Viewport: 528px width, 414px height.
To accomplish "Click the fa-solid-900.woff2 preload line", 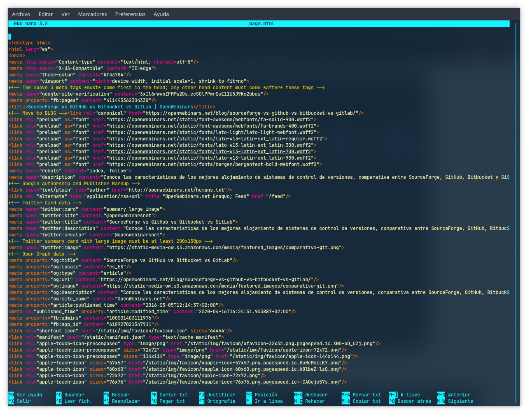I will click(x=162, y=120).
